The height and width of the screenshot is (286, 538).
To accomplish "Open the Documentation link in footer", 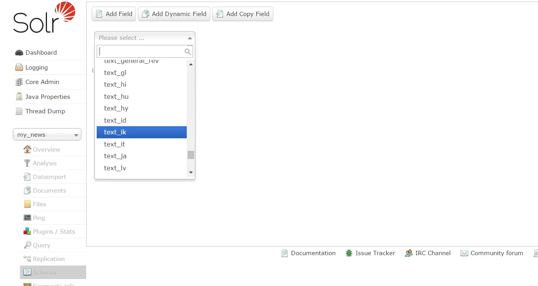I will 313,253.
